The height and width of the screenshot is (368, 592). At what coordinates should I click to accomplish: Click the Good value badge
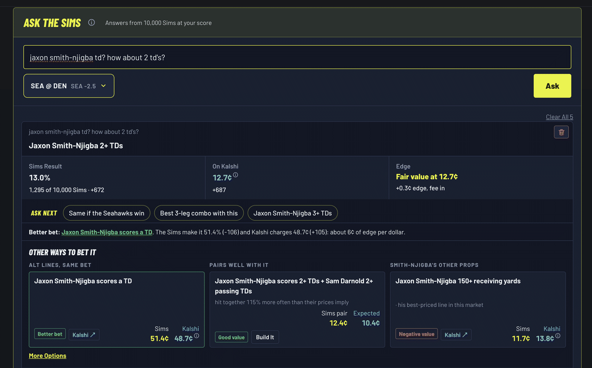pos(231,337)
